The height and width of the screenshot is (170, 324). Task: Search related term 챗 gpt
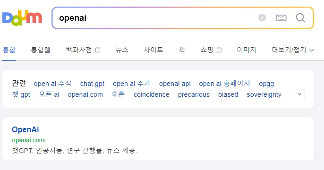click(x=21, y=94)
